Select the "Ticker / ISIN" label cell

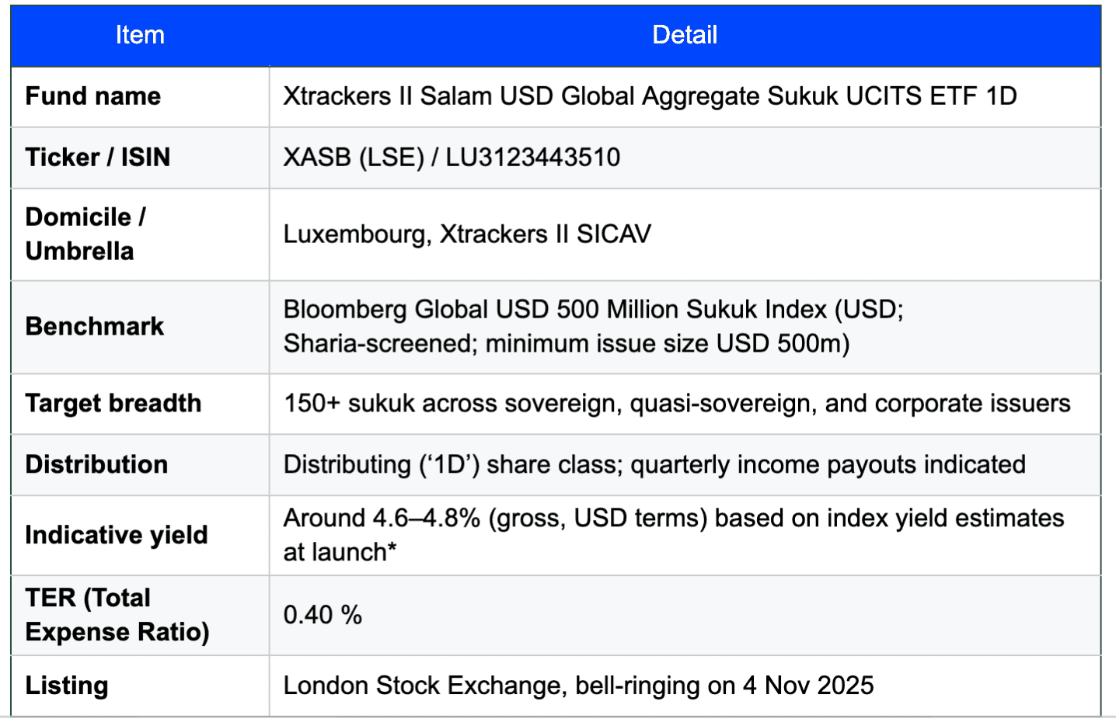pos(98,158)
